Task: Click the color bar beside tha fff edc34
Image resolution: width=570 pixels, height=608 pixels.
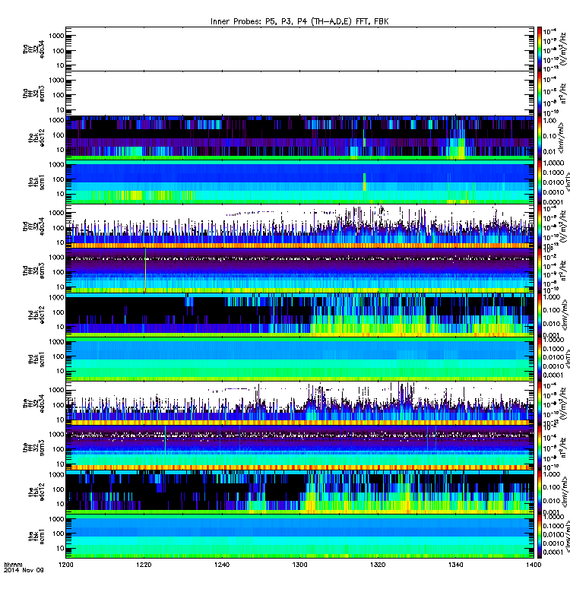Action: click(x=540, y=49)
